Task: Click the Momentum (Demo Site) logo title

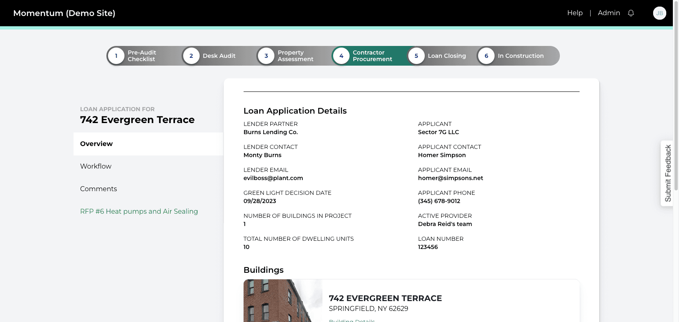Action: point(64,13)
